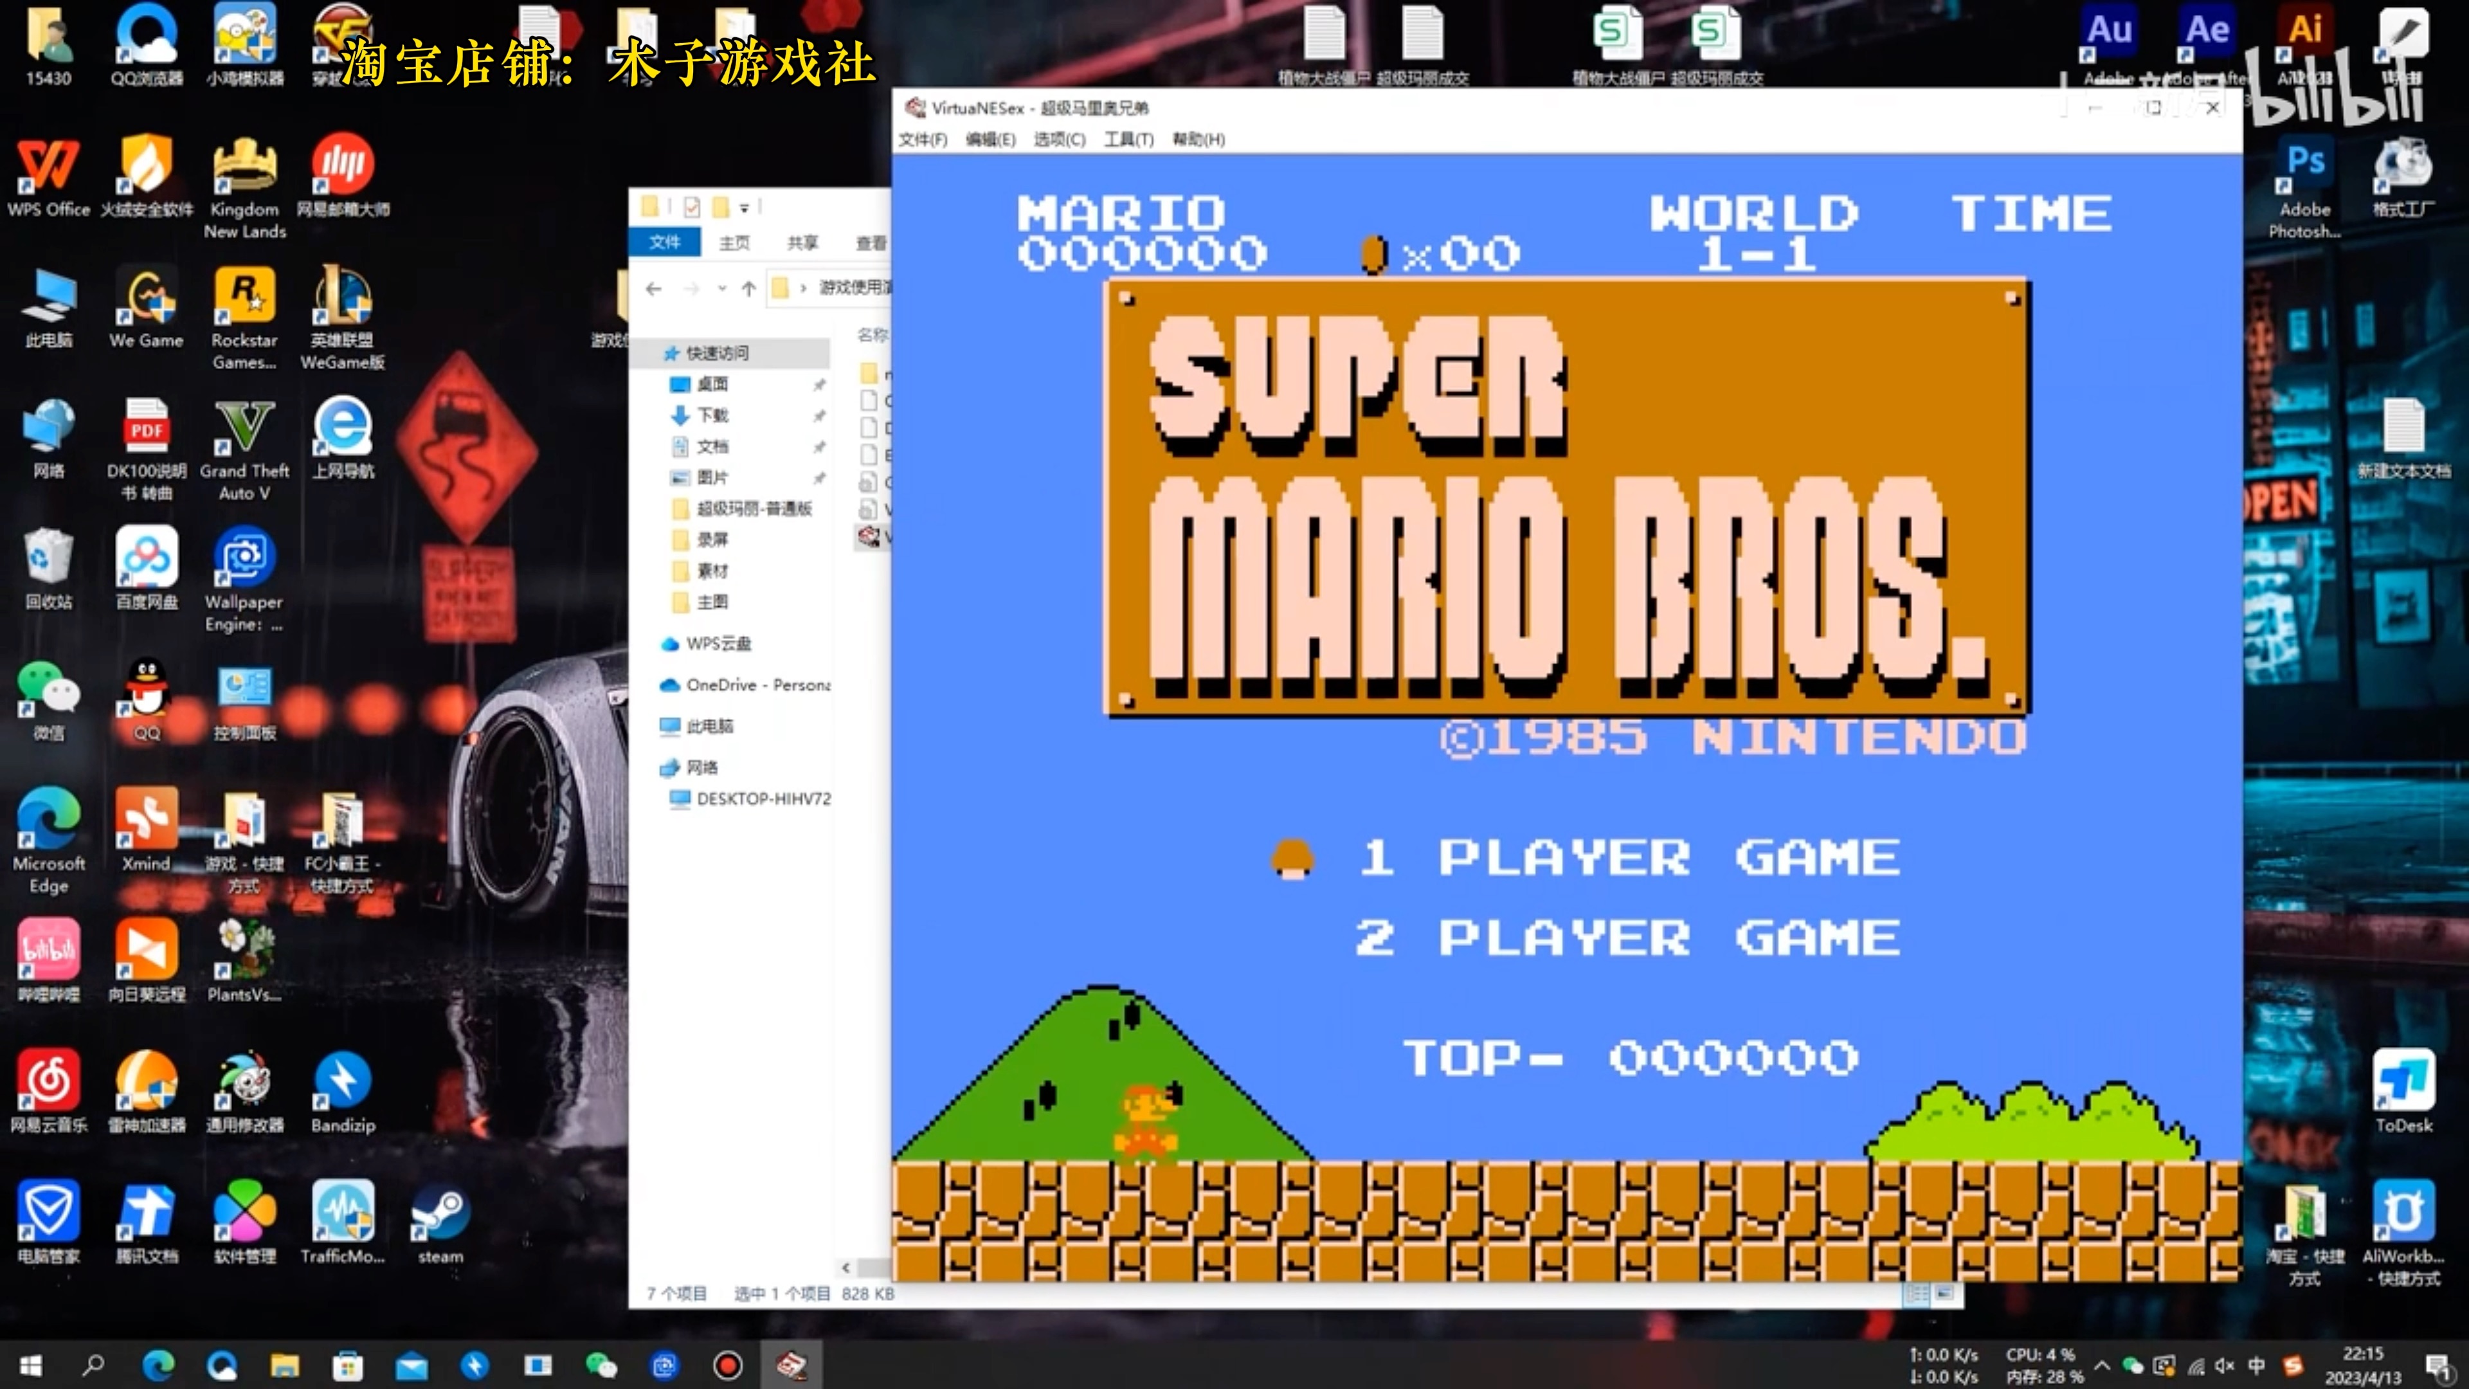The width and height of the screenshot is (2469, 1389).
Task: Open the 火绒安全软件 desktop icon
Action: coord(147,176)
